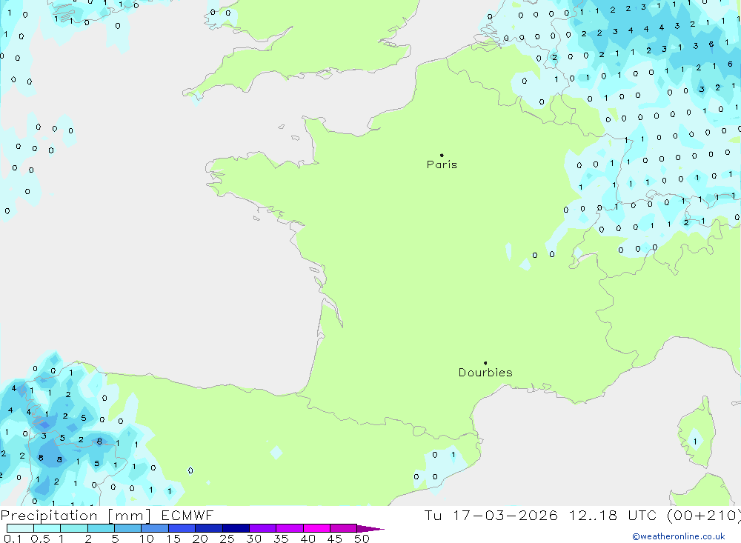741x543 pixels.
Task: Click the 35–40 mm legend swatch
Action: 290,528
